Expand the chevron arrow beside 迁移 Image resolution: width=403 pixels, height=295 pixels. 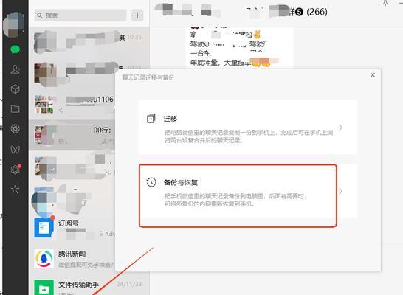click(x=340, y=128)
